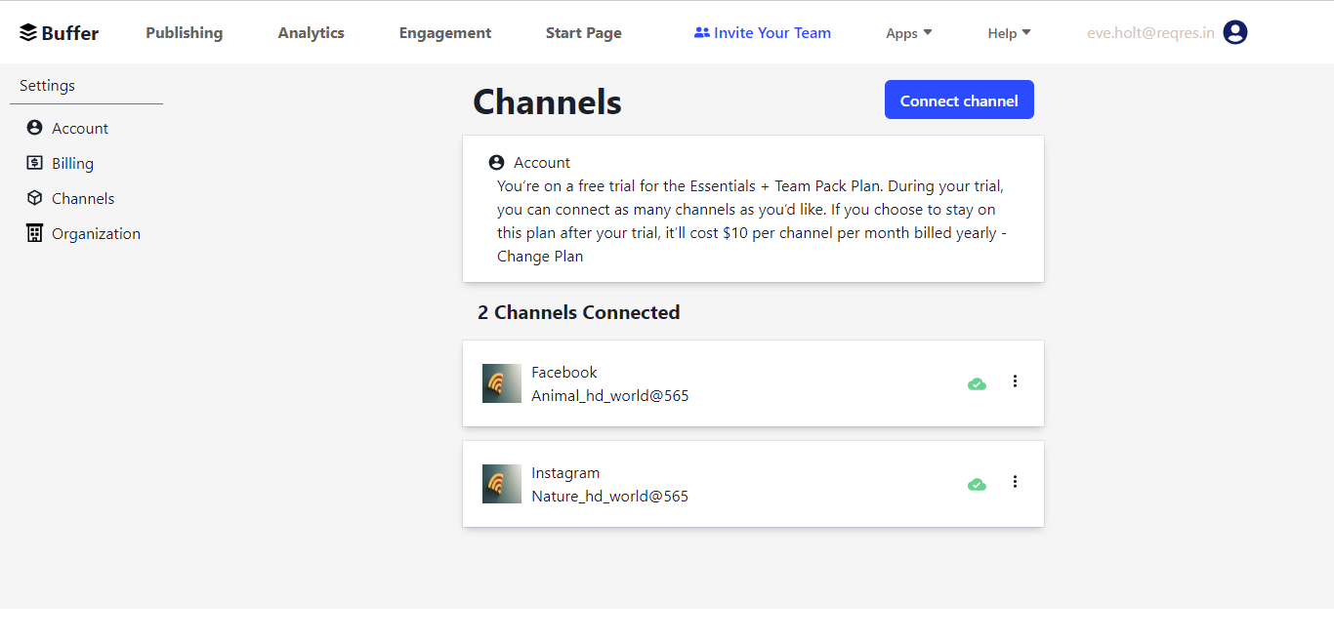The image size is (1334, 640).
Task: Click the user avatar icon in header
Action: pos(1235,33)
